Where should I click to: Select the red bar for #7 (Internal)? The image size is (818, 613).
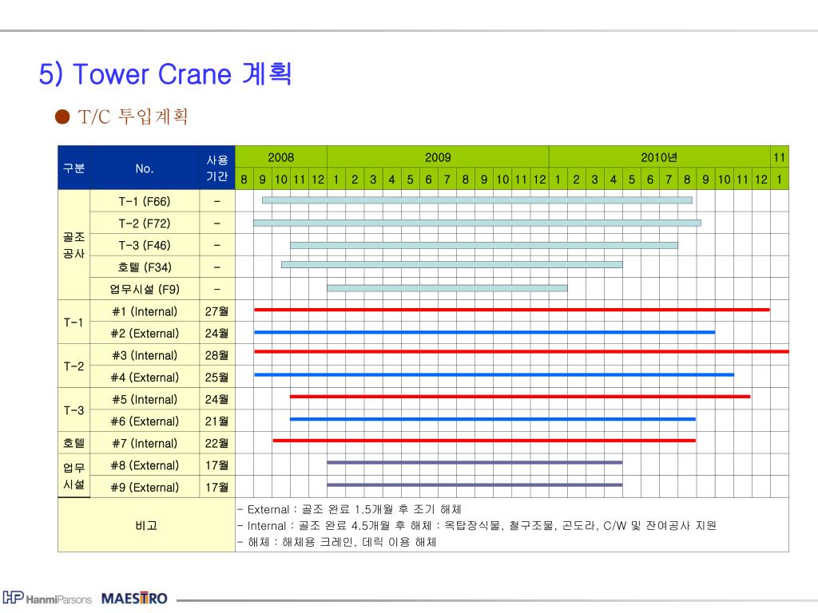click(x=484, y=441)
